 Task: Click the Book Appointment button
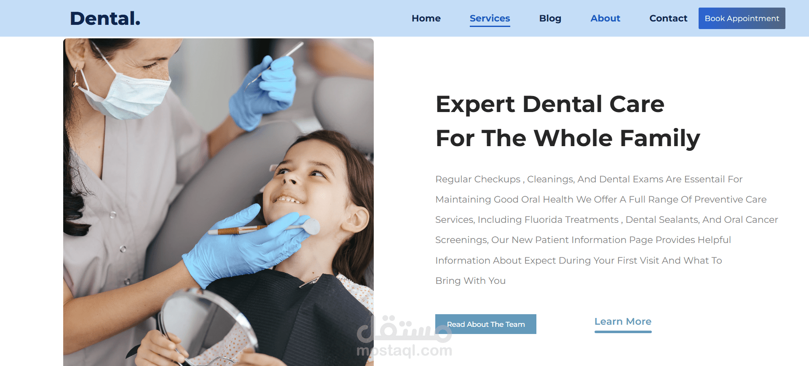tap(742, 18)
